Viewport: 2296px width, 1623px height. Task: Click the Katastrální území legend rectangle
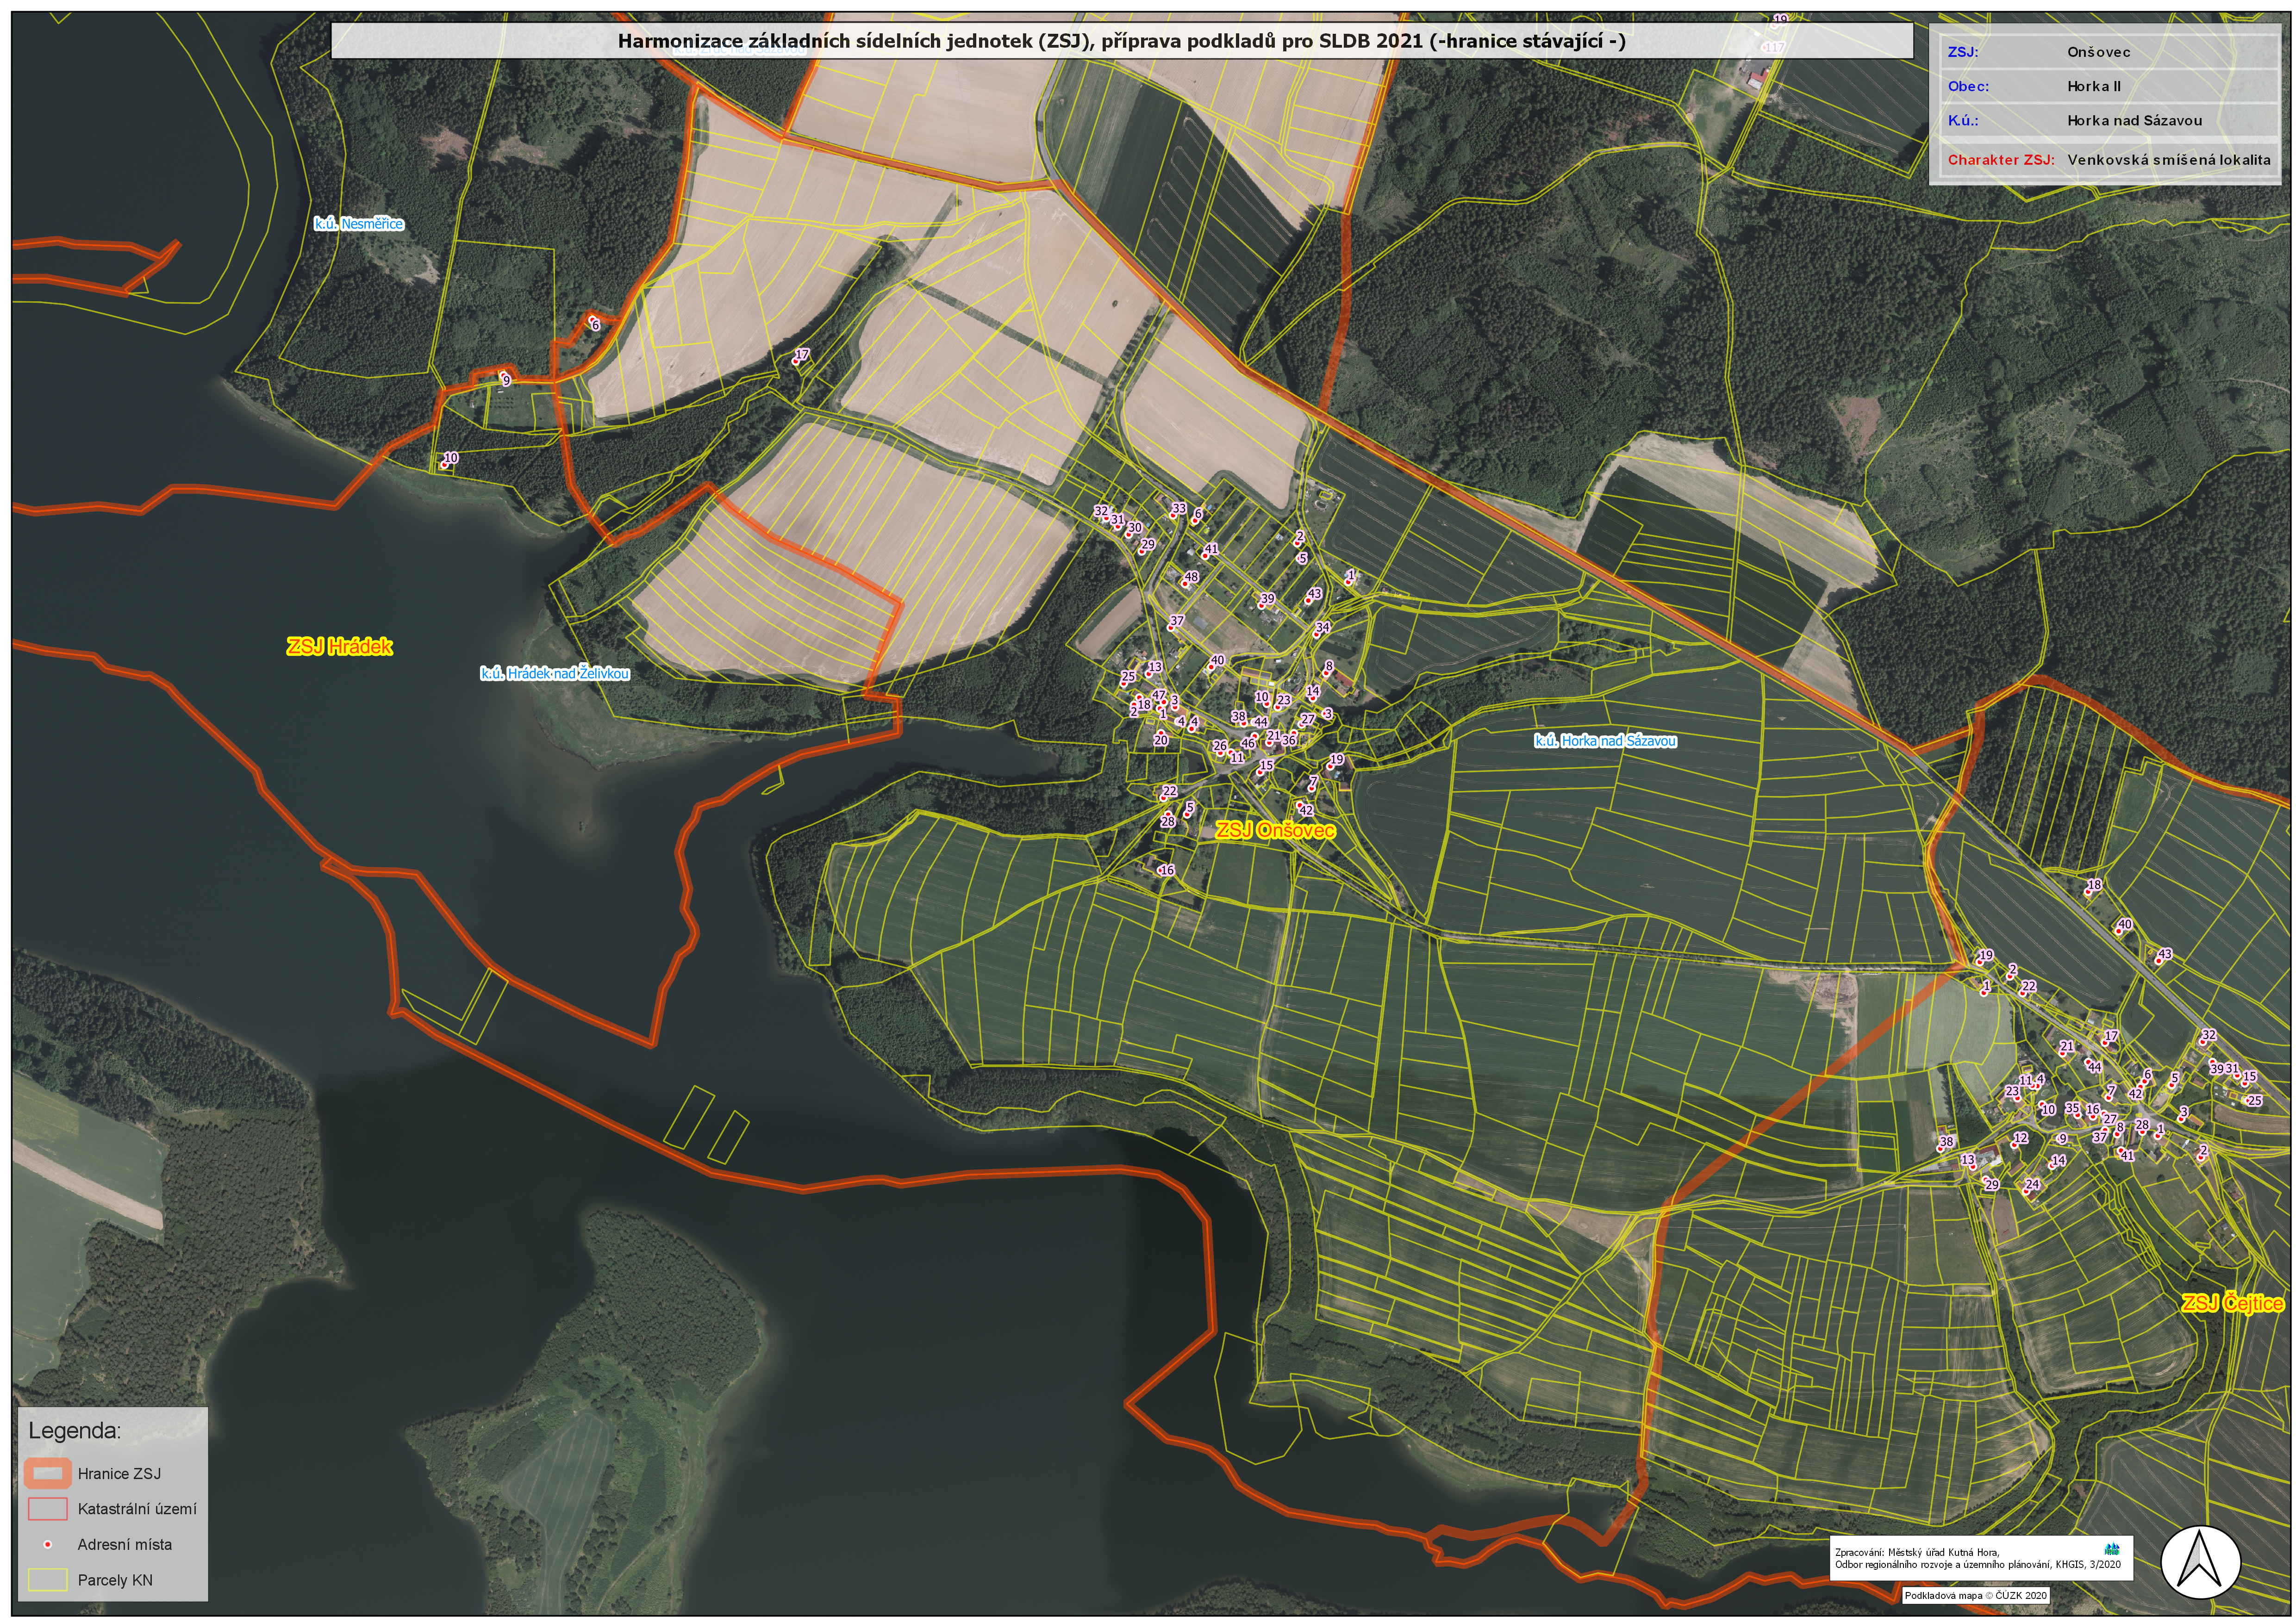pyautogui.click(x=47, y=1508)
